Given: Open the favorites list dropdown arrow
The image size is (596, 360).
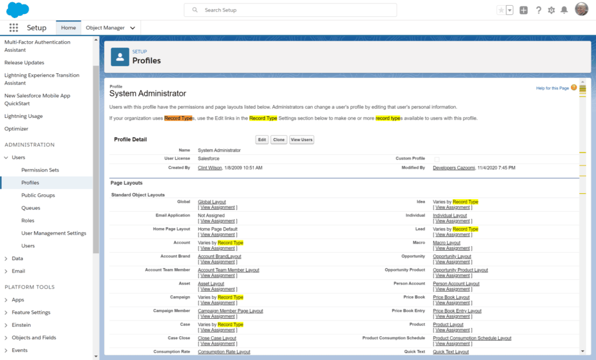Looking at the screenshot, I should pos(509,10).
